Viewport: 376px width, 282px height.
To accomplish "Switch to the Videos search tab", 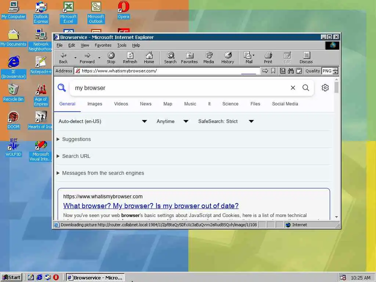I will pos(121,104).
